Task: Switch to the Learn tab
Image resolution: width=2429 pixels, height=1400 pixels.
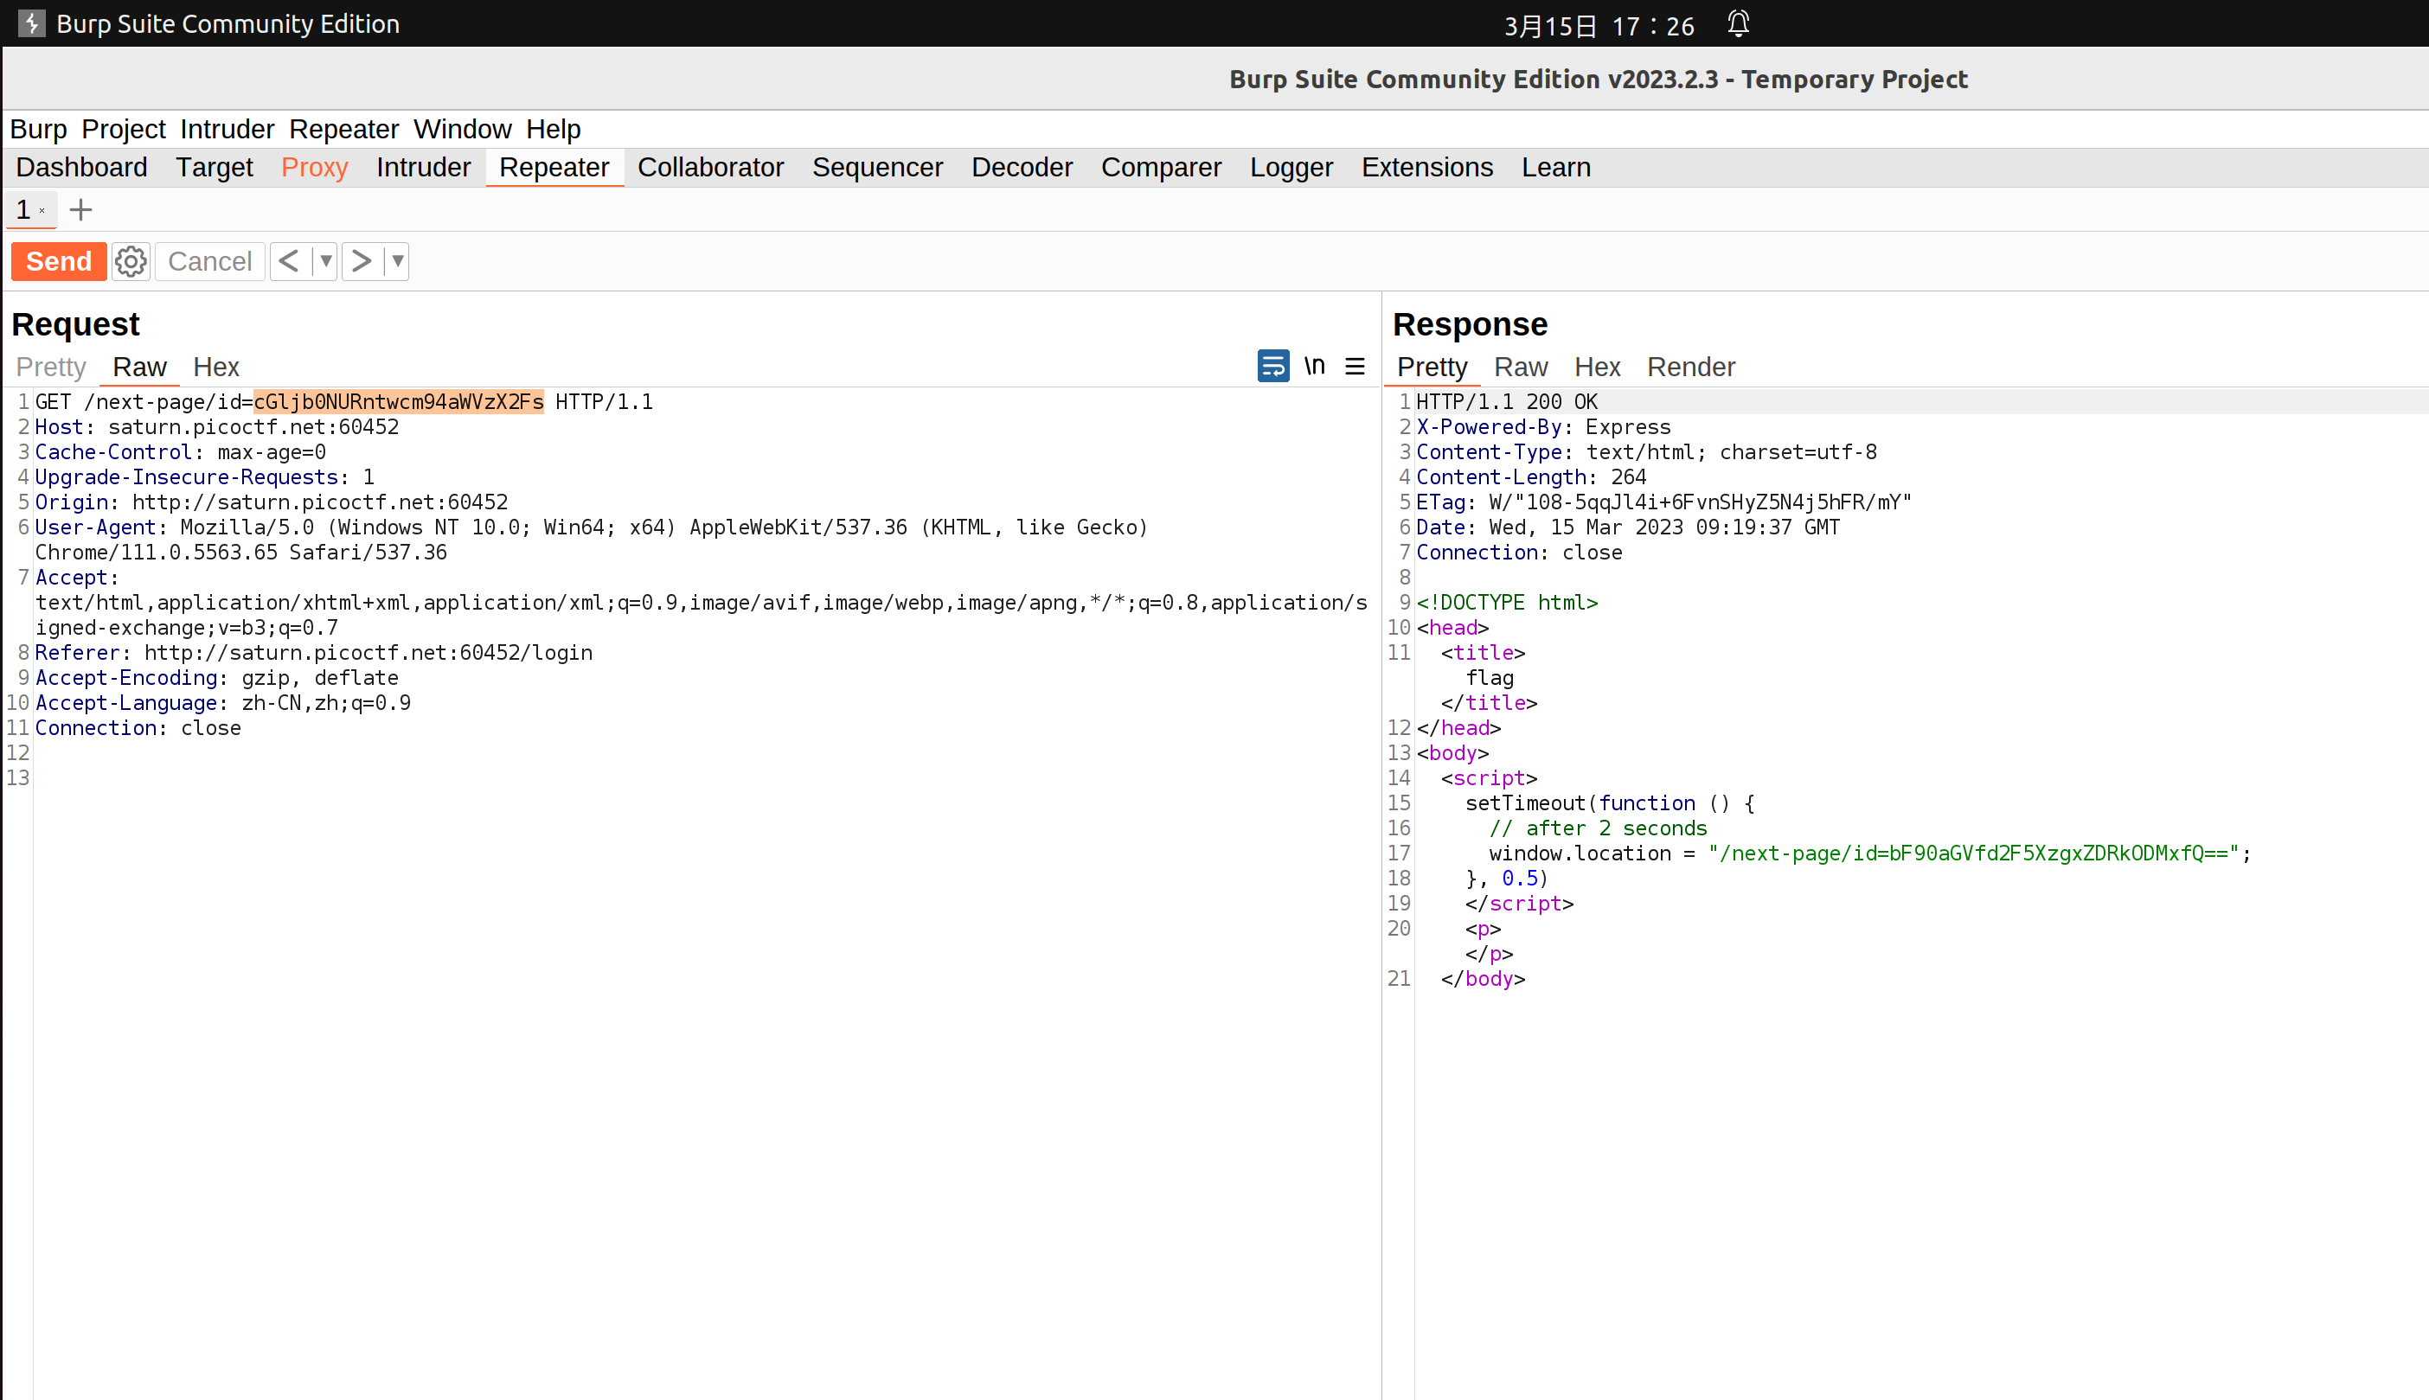Action: (1557, 167)
